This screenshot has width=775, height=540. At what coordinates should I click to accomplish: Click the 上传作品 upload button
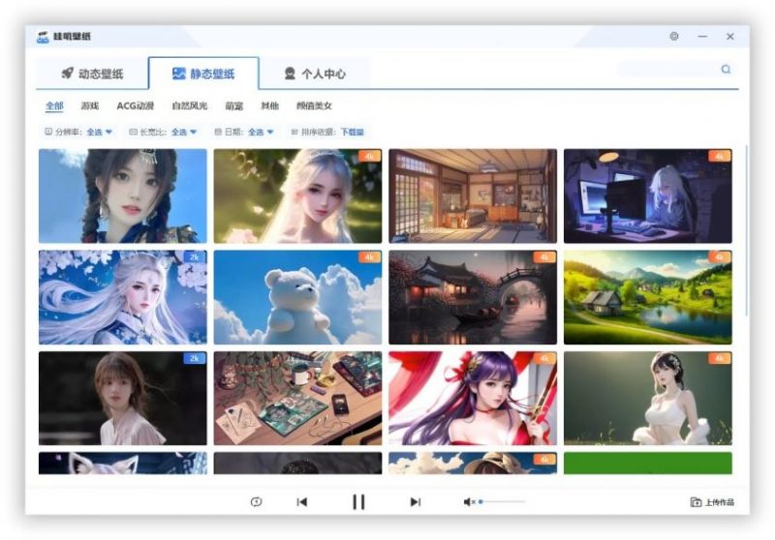[x=712, y=502]
